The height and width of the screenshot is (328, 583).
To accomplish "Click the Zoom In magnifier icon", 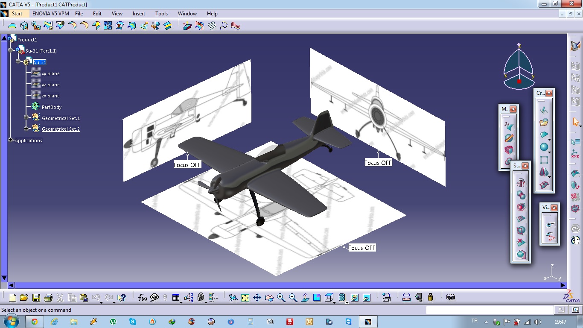I will (x=281, y=298).
